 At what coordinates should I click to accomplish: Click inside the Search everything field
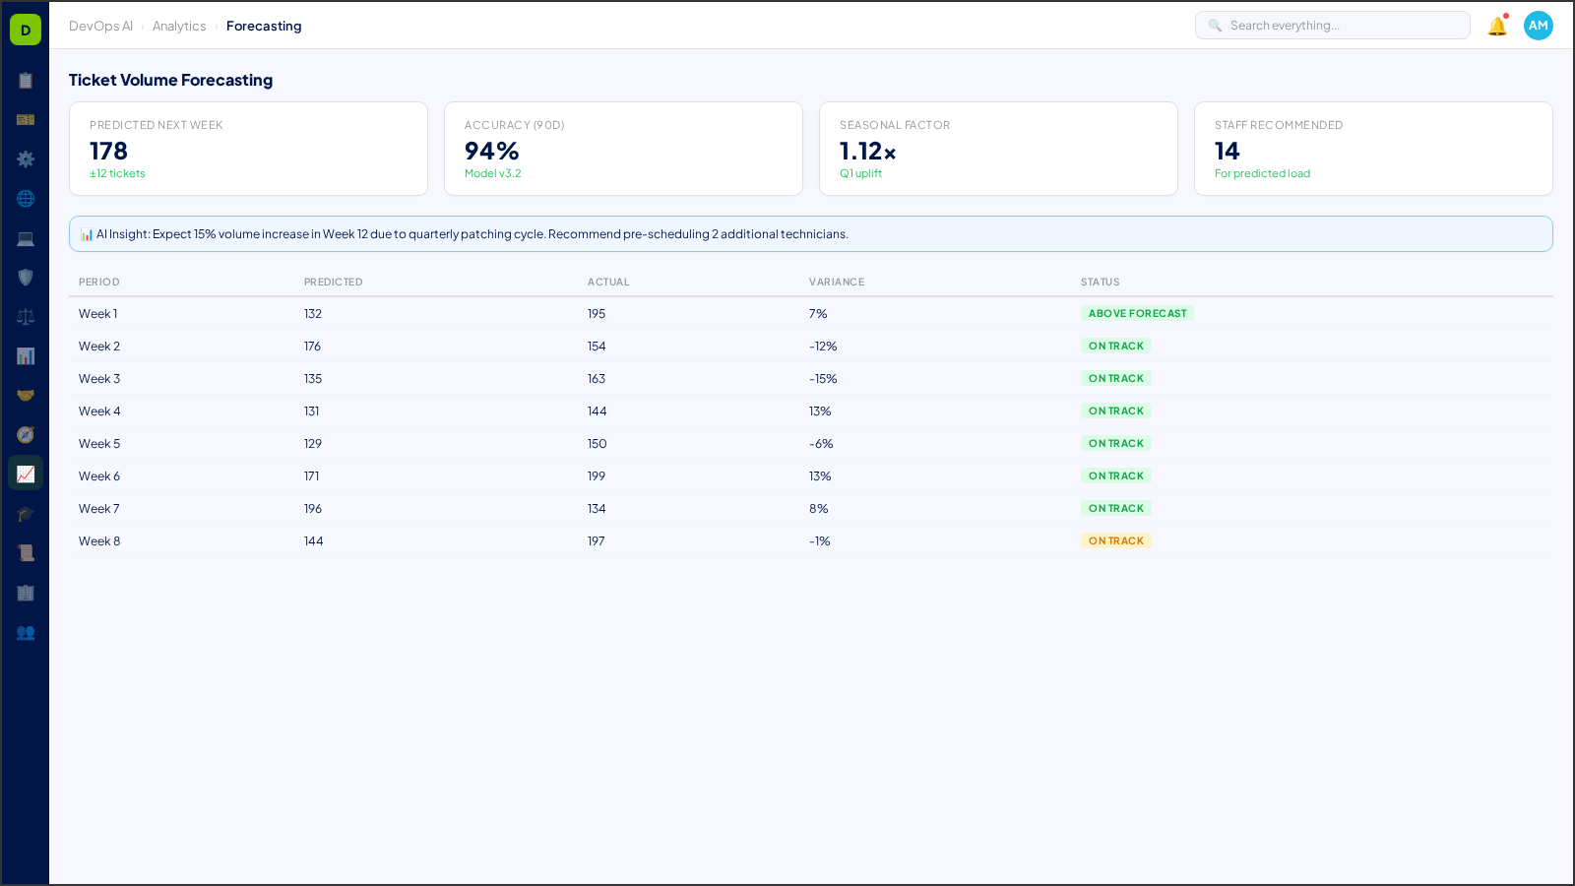[1332, 25]
